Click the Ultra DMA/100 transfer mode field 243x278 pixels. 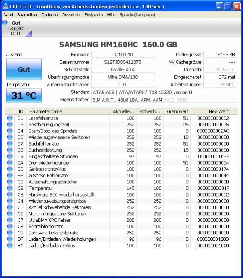(123, 77)
